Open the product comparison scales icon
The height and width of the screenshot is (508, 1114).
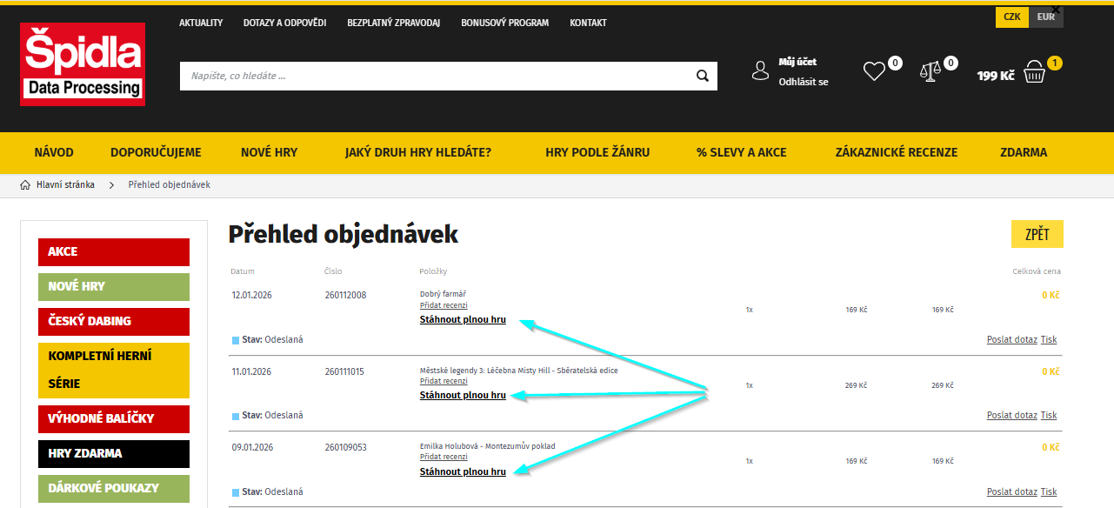click(x=931, y=71)
